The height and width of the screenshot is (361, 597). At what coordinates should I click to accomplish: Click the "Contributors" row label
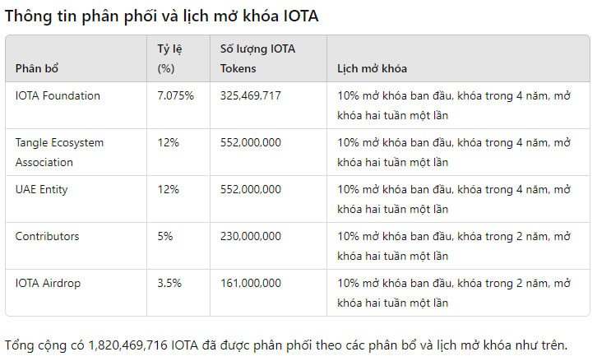click(47, 236)
